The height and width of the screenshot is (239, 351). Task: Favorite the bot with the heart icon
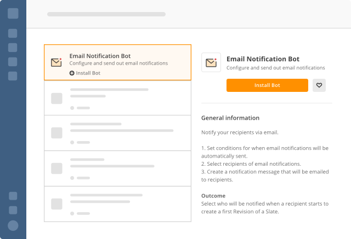(x=319, y=85)
